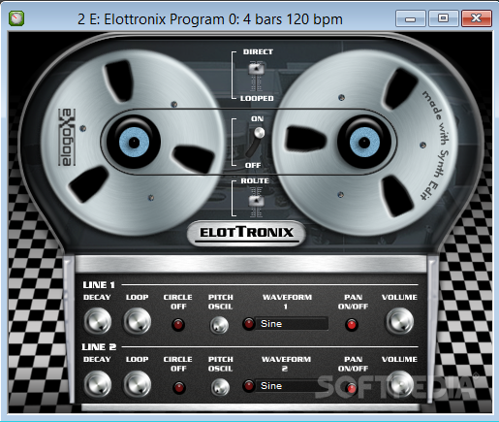Click the window title text '4 bars 120 bpm'
Image resolution: width=499 pixels, height=422 pixels.
pyautogui.click(x=293, y=19)
